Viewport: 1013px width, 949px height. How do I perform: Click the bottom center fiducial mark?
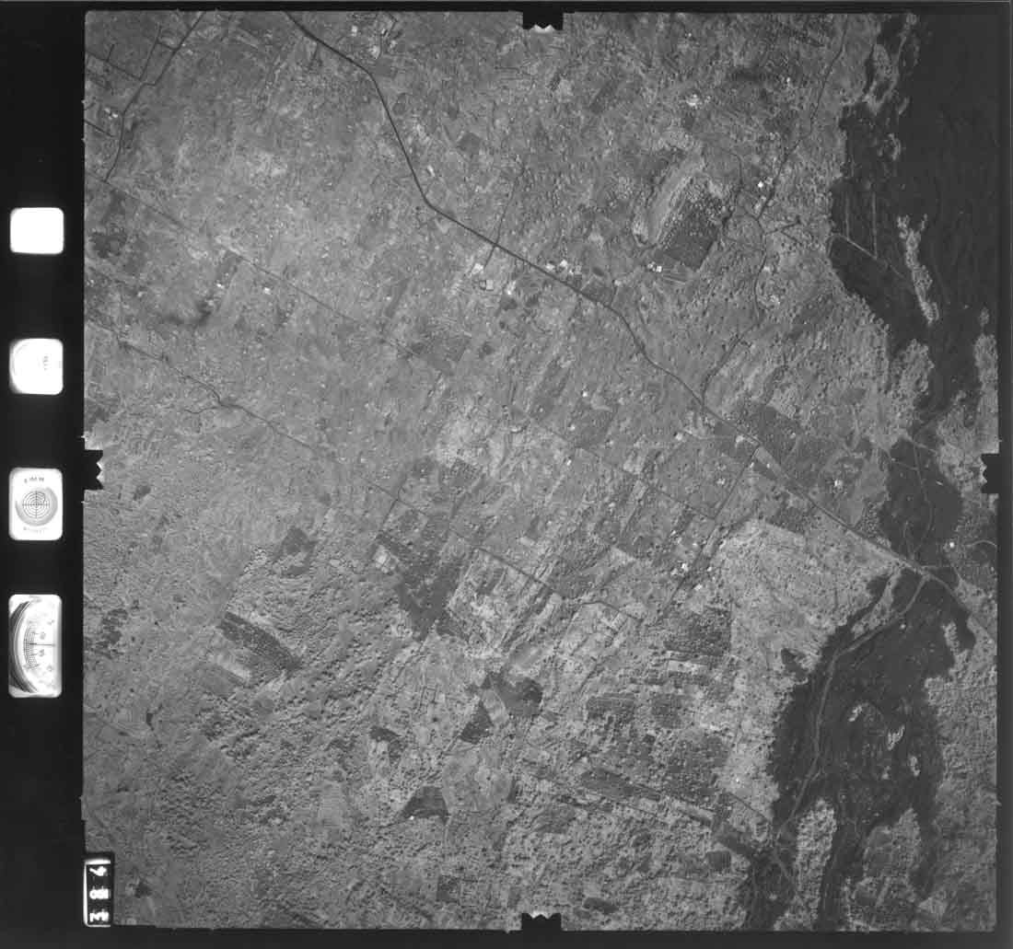541,920
